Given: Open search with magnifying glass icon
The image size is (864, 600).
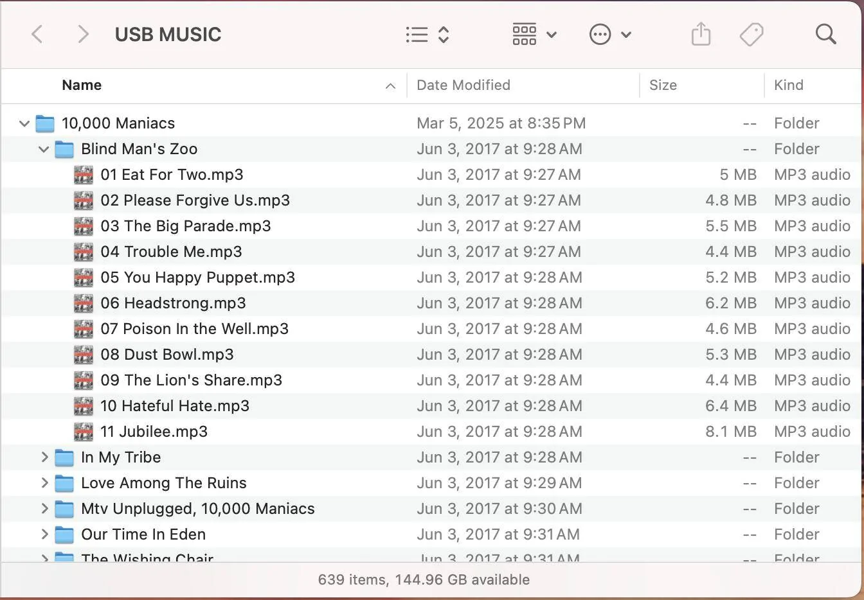Looking at the screenshot, I should pyautogui.click(x=825, y=34).
